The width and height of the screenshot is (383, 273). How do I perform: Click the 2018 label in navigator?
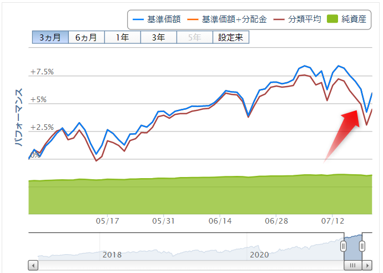click(112, 255)
